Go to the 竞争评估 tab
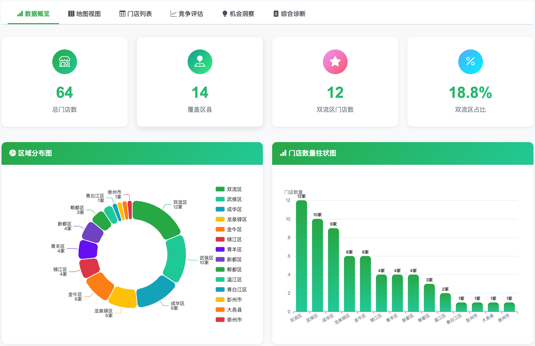The width and height of the screenshot is (535, 346). [187, 14]
